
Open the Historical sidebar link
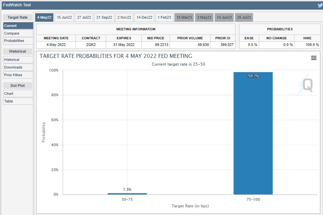click(x=18, y=60)
